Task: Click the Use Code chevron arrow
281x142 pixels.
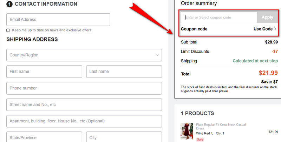Action: 275,29
